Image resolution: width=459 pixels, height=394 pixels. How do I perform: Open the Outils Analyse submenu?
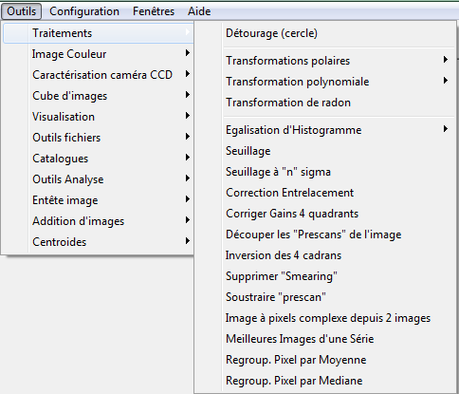(99, 179)
